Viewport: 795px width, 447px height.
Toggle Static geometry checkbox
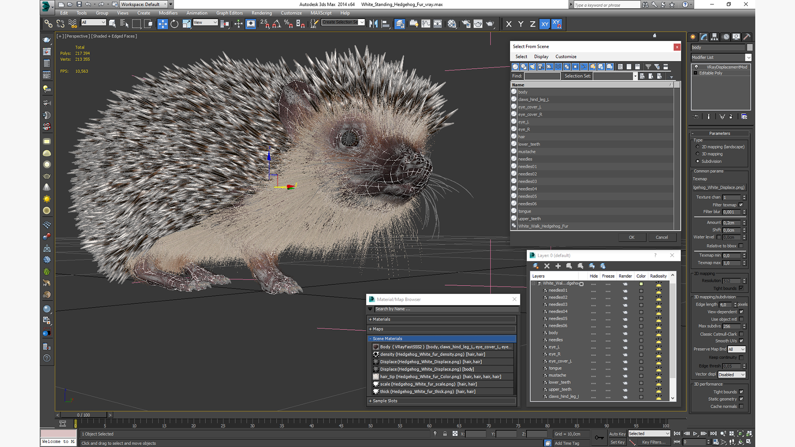pyautogui.click(x=741, y=399)
